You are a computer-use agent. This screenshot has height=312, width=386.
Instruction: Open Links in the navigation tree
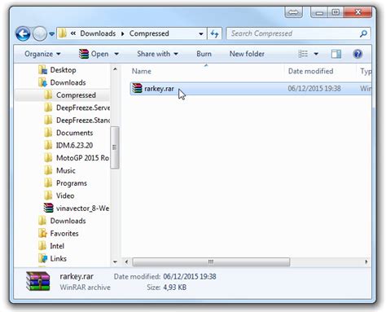[x=58, y=258]
